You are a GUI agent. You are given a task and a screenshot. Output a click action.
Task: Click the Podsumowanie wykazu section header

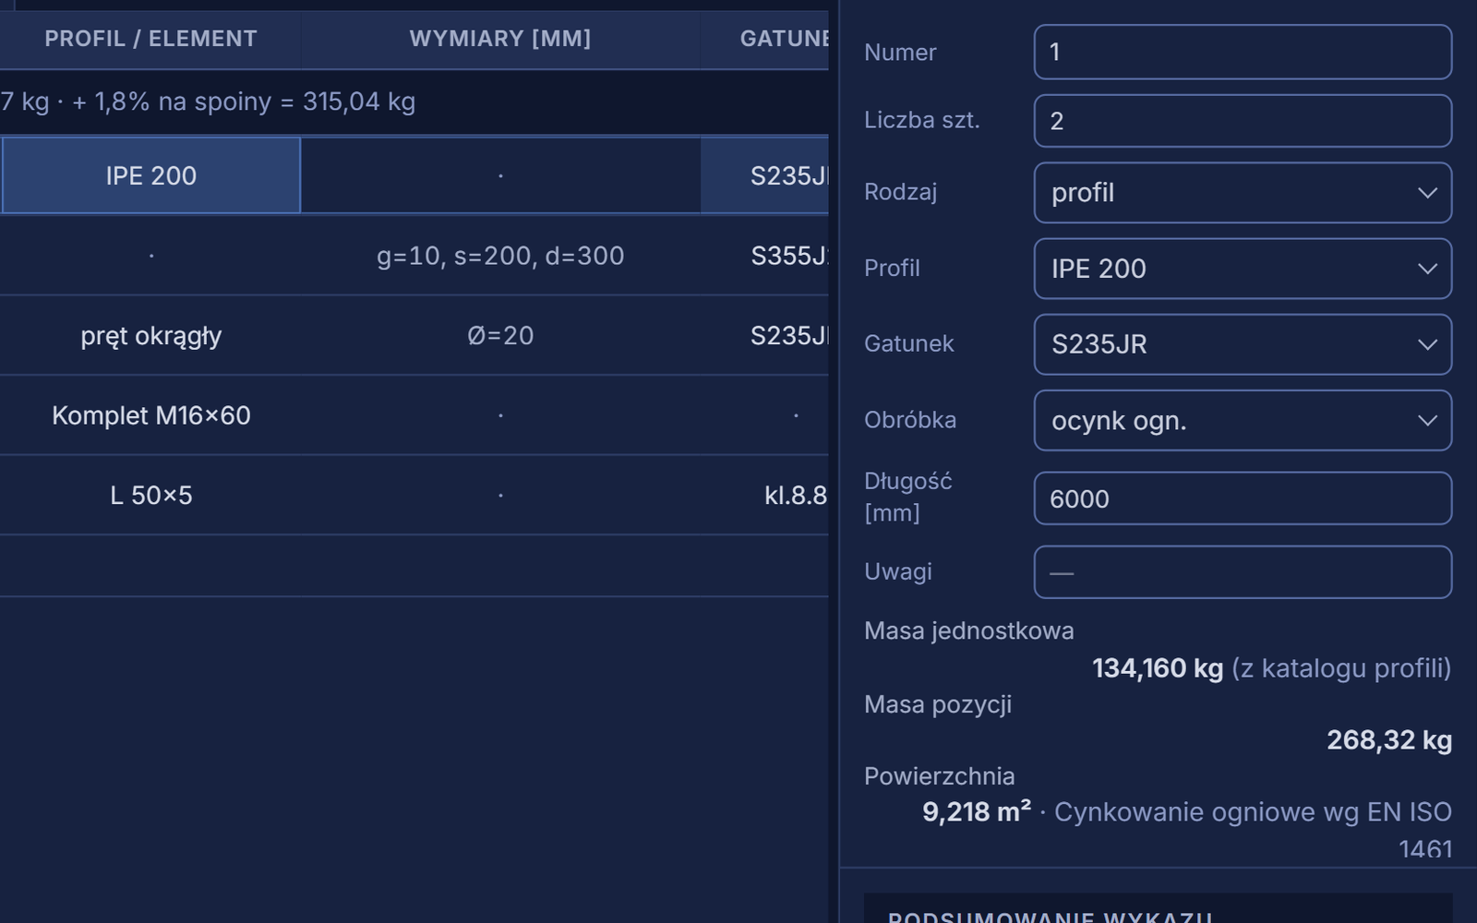pyautogui.click(x=1159, y=910)
